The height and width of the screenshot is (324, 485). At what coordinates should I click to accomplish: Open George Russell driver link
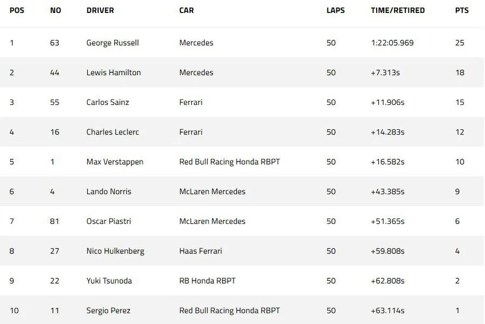point(113,43)
